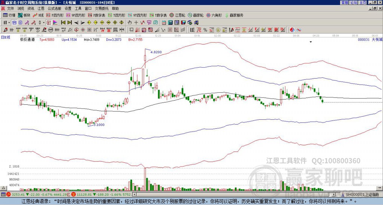Go to the 主页 homepage
This screenshot has width=383, height=205.
click(363, 3)
